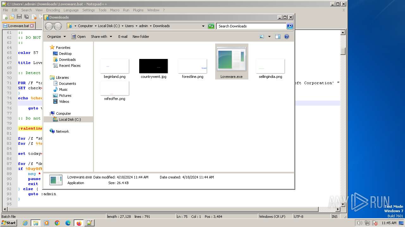The height and width of the screenshot is (227, 405).
Task: Open File menu in Notepad++
Action: (x=5, y=10)
